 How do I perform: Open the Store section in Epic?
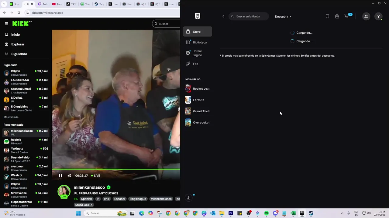click(198, 31)
